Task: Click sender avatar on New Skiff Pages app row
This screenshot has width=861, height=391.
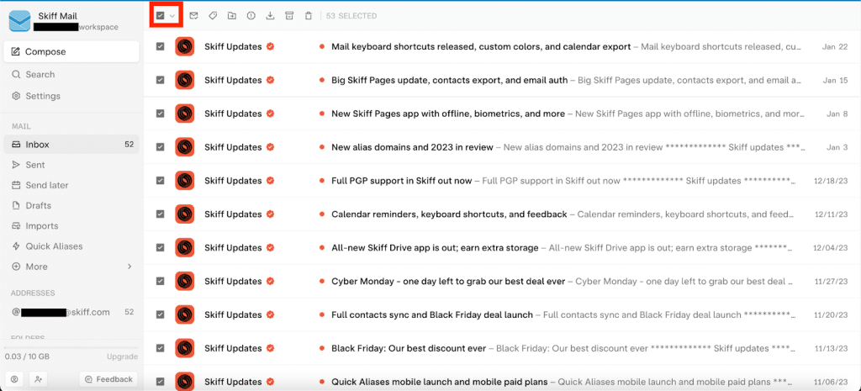Action: [x=184, y=114]
